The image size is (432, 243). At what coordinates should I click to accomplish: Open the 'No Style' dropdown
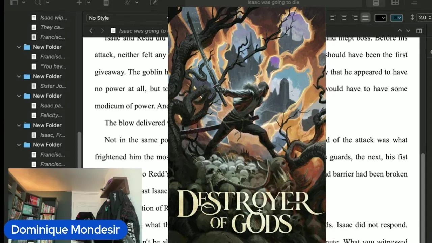(x=128, y=18)
